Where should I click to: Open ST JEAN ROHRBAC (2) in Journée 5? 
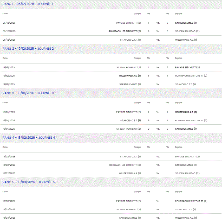click(x=128, y=209)
